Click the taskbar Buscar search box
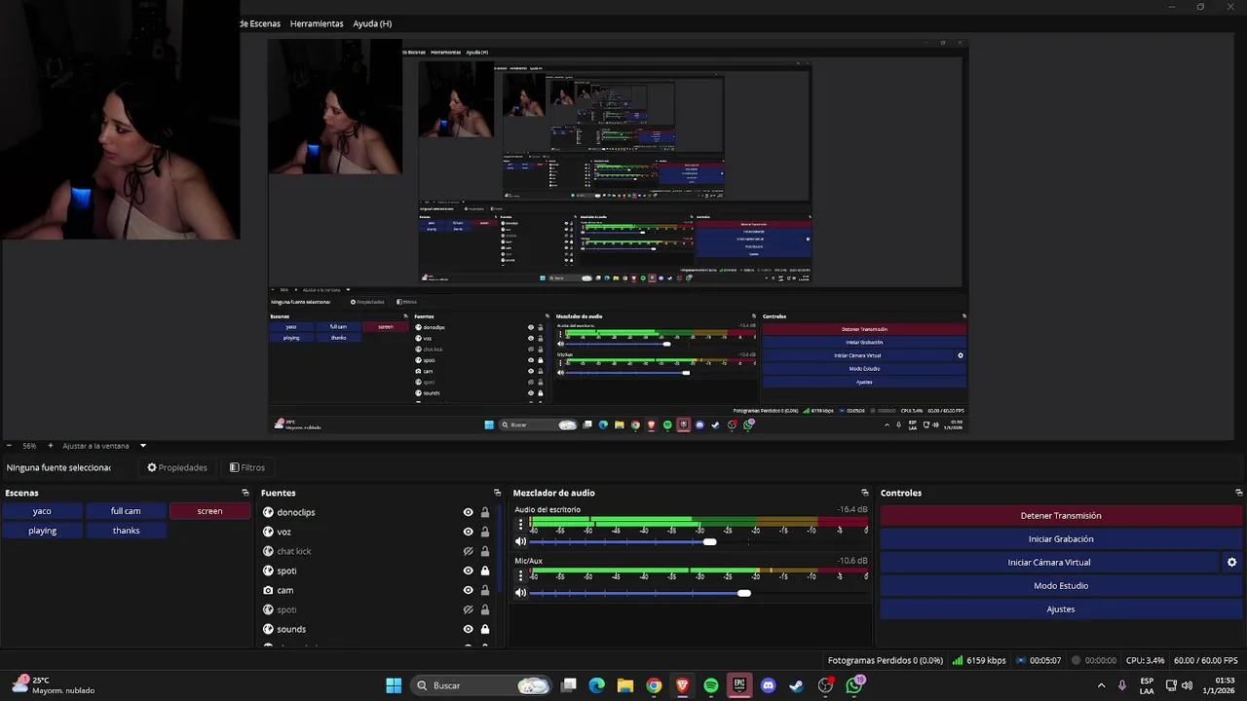Image resolution: width=1247 pixels, height=701 pixels. [481, 685]
